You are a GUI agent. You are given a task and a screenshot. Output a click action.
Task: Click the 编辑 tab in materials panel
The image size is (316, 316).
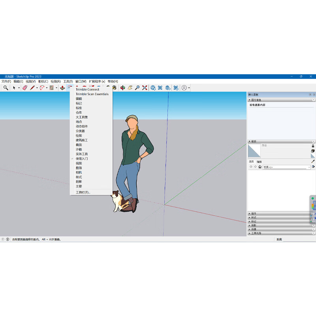coord(259,162)
